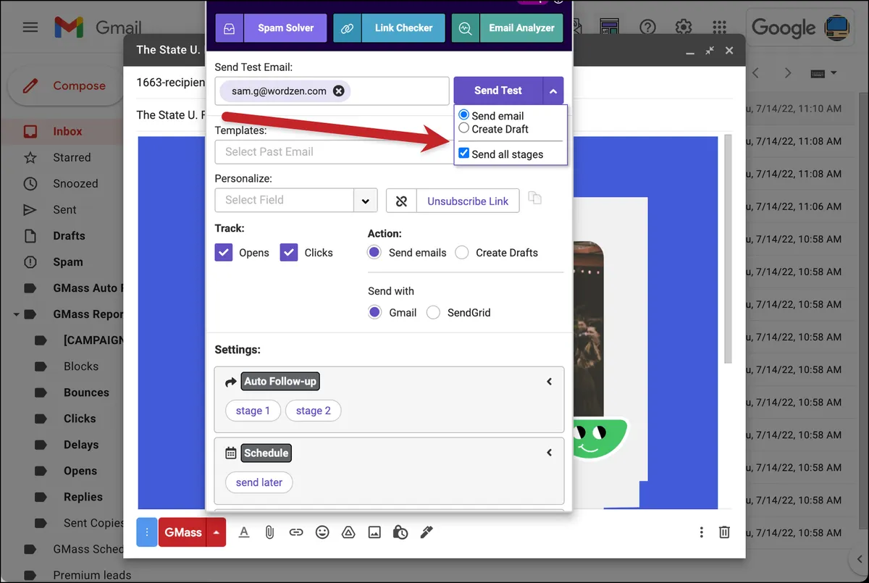Open the stage 1 follow-up
Screen dimensions: 869x583
pos(253,411)
